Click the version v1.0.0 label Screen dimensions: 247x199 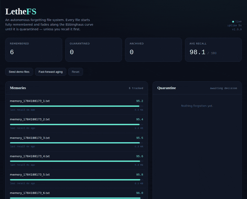[x=237, y=29]
